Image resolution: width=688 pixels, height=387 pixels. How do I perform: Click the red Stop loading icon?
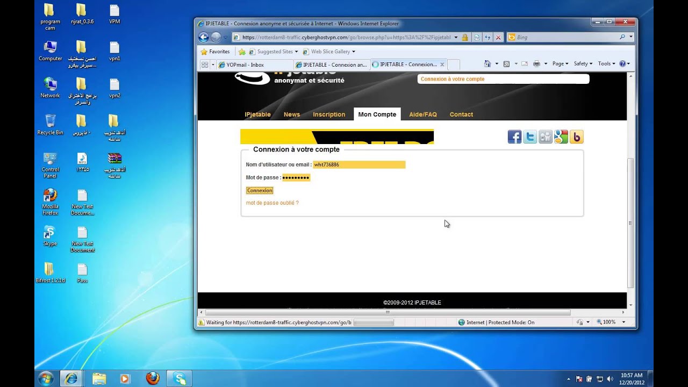click(x=498, y=37)
